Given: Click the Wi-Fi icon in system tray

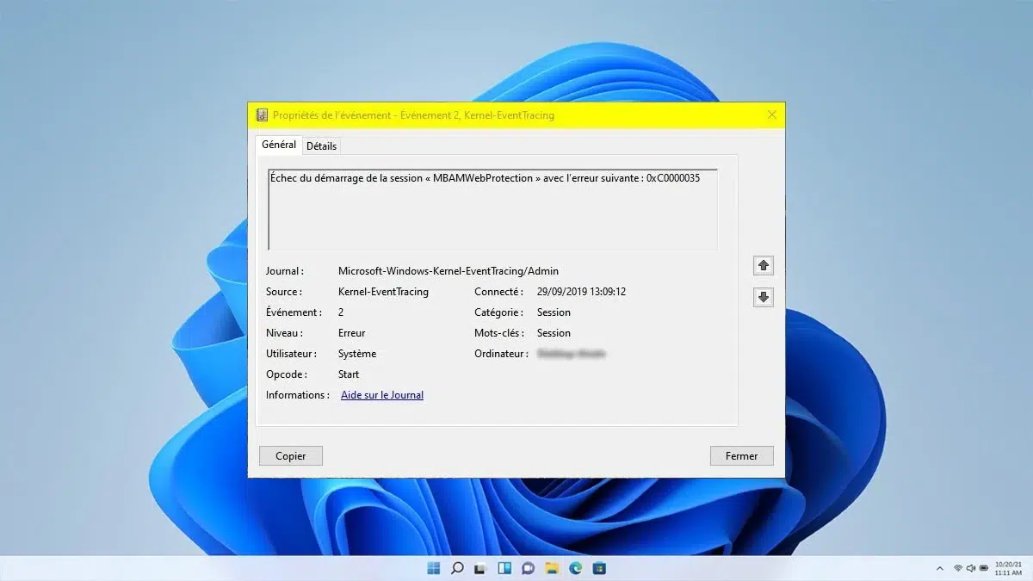Looking at the screenshot, I should point(958,568).
